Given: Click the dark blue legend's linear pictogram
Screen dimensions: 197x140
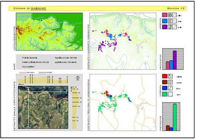Looking at the screenshot, I should (x=170, y=88).
